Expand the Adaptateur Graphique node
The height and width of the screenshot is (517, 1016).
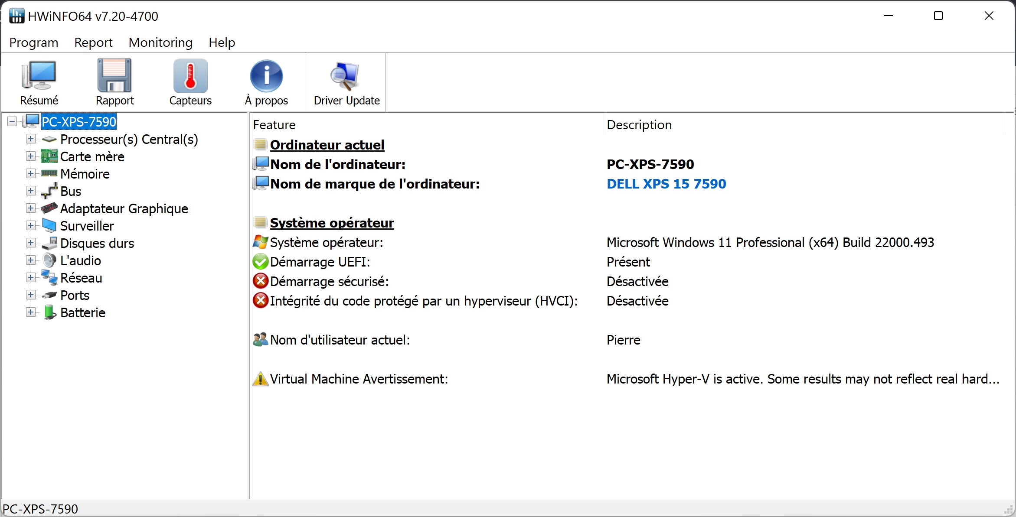pyautogui.click(x=30, y=208)
